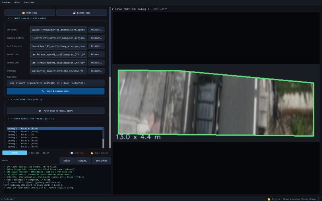Copy console text with Salin
Screen dimensions: 322x201
pos(66,160)
